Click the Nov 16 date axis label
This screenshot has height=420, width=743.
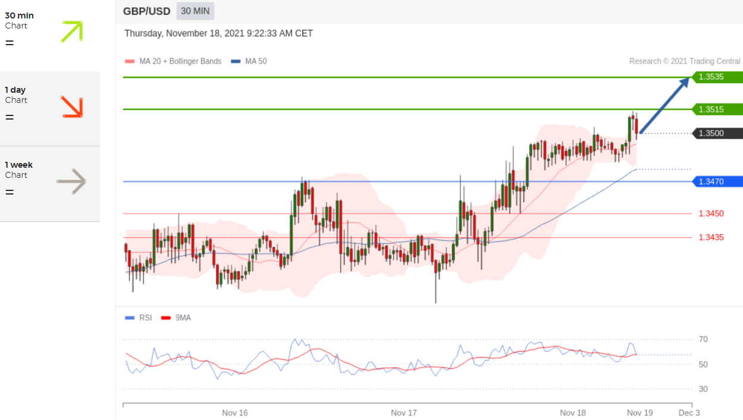point(235,412)
